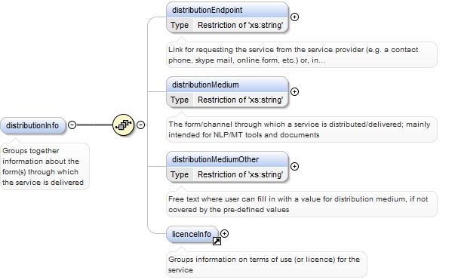This screenshot has height=280, width=455.
Task: Click the licenceInfo reference arrow icon
Action: pyautogui.click(x=217, y=241)
